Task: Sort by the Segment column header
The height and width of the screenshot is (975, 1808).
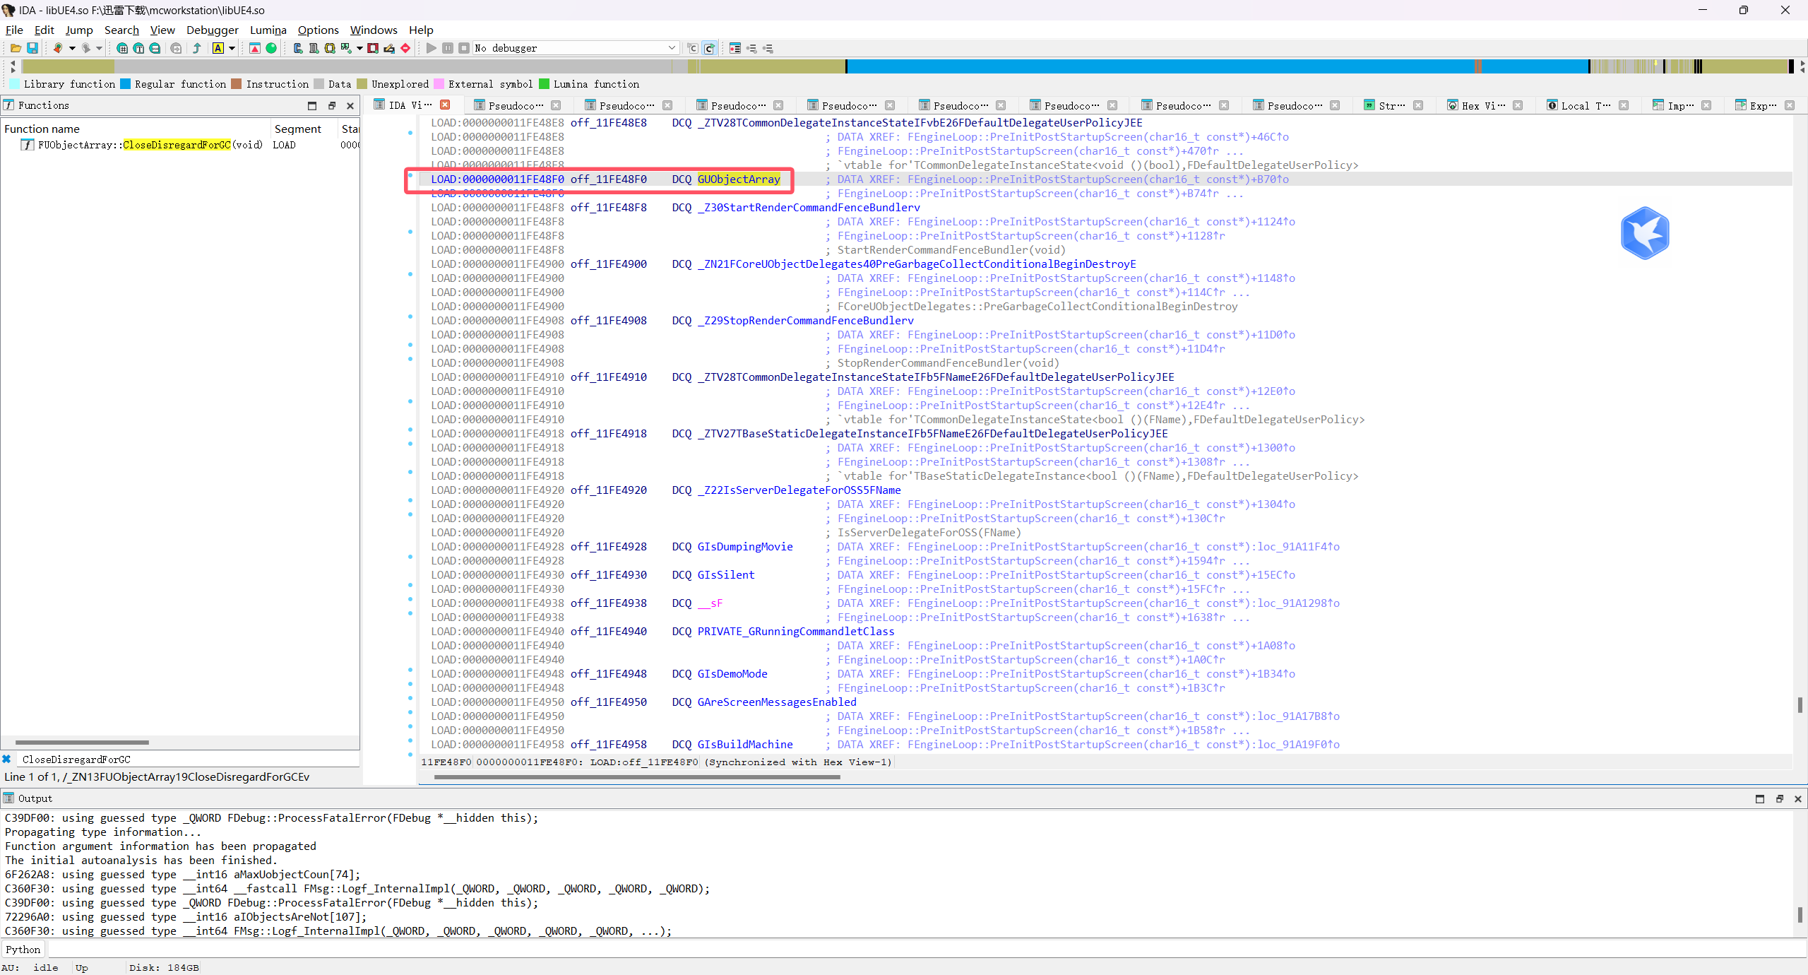Action: point(304,129)
